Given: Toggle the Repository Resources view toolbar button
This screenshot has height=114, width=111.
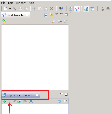Looking at the screenshot, I should point(86,9).
